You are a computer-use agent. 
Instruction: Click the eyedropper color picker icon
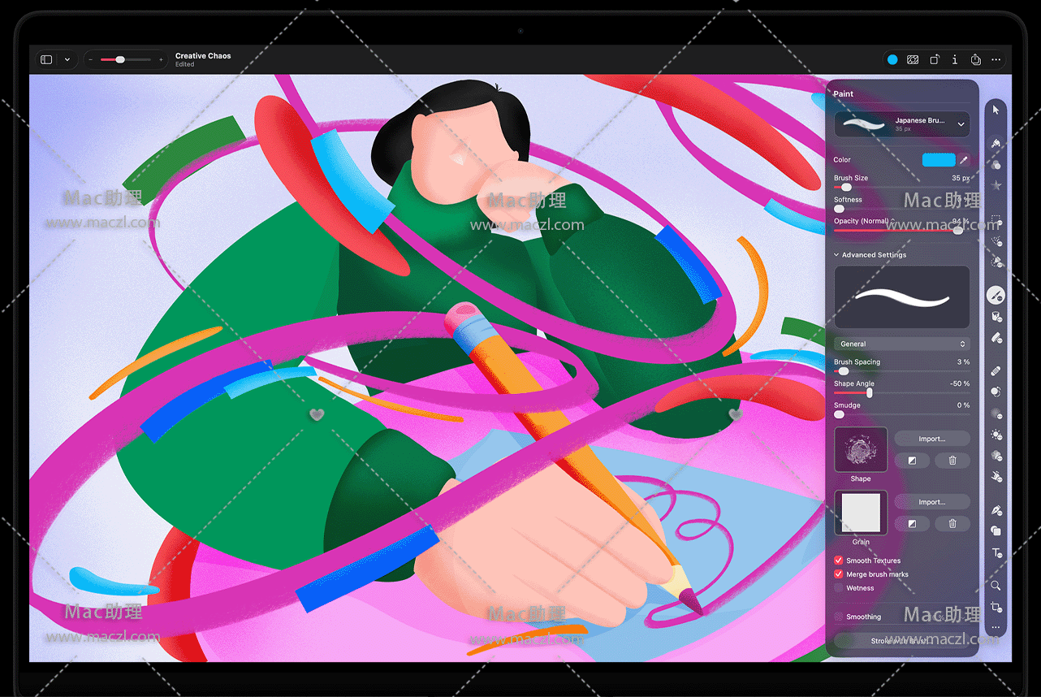[964, 160]
